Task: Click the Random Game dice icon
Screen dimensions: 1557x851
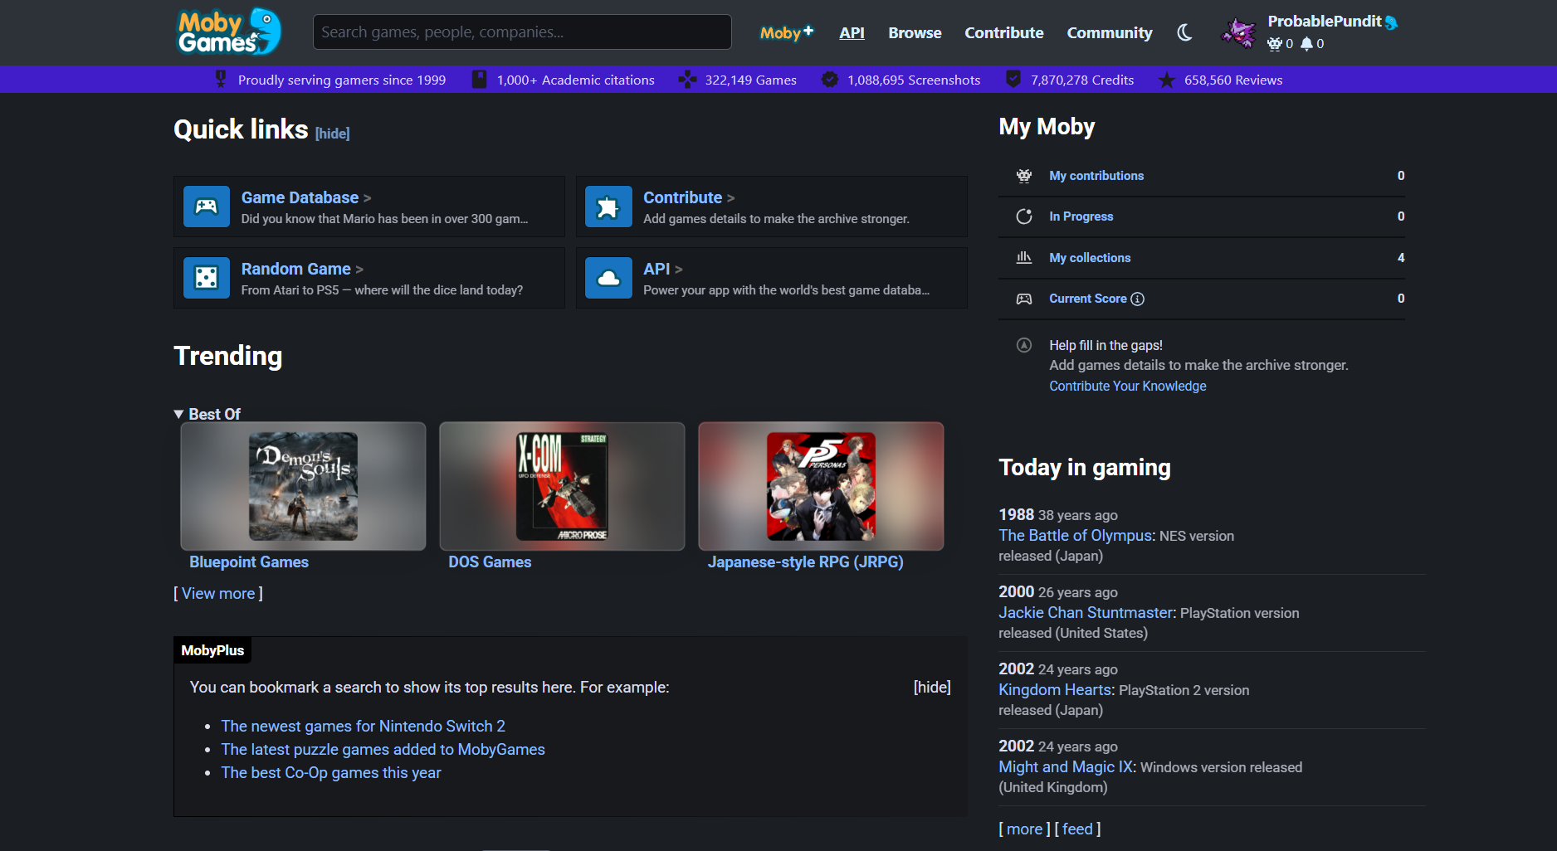Action: 206,278
